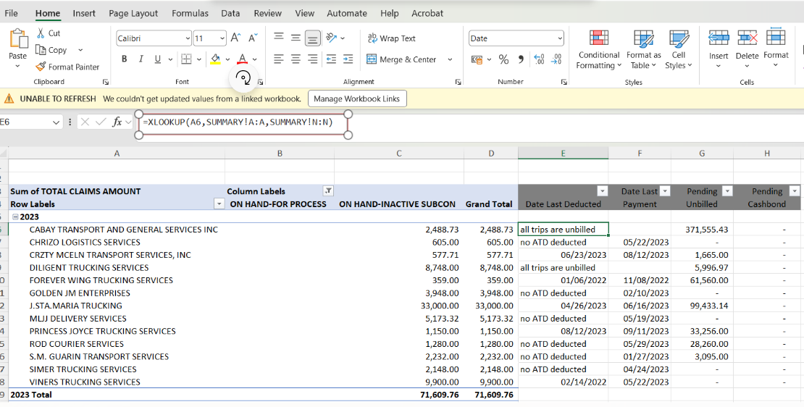Open the Name Box dropdown arrow
The image size is (804, 407).
pyautogui.click(x=56, y=122)
